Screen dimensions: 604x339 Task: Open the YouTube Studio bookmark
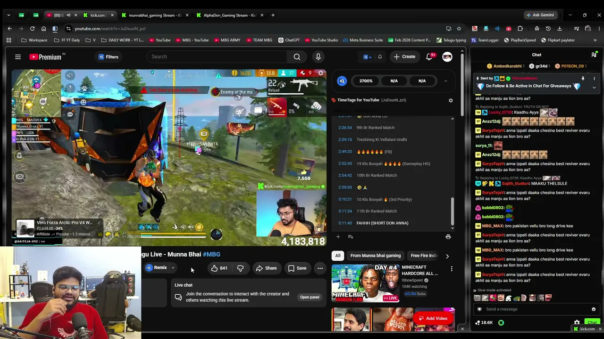(321, 40)
